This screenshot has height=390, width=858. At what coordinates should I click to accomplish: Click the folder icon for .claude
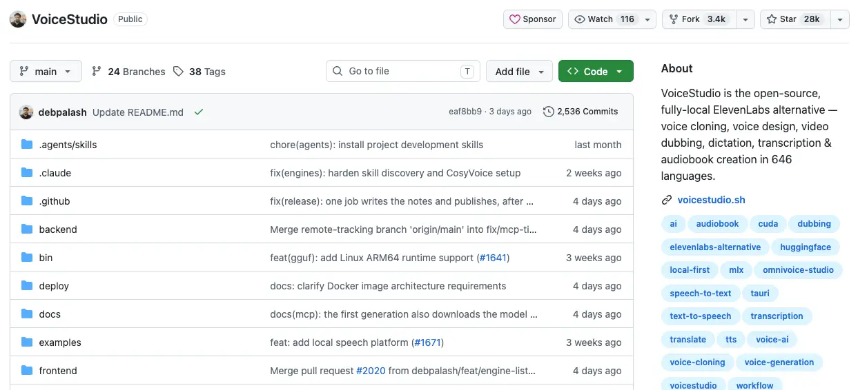27,173
